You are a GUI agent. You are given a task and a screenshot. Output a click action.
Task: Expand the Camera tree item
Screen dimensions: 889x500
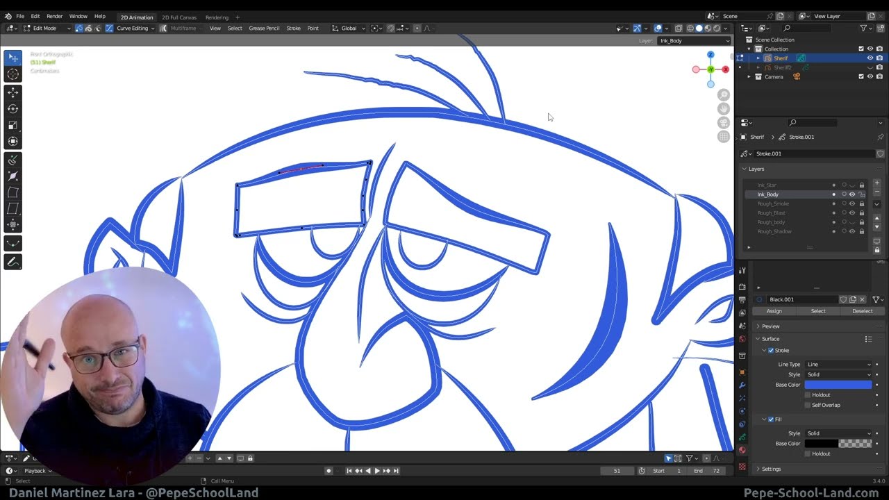coord(750,76)
